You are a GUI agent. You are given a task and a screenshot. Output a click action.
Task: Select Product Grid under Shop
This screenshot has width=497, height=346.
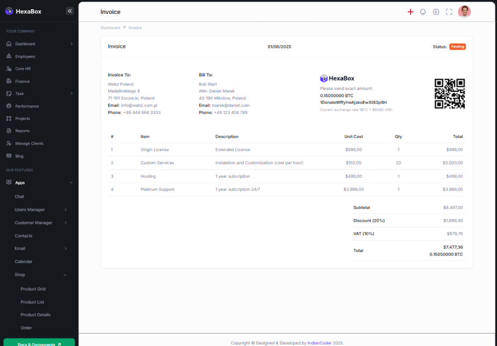(33, 289)
